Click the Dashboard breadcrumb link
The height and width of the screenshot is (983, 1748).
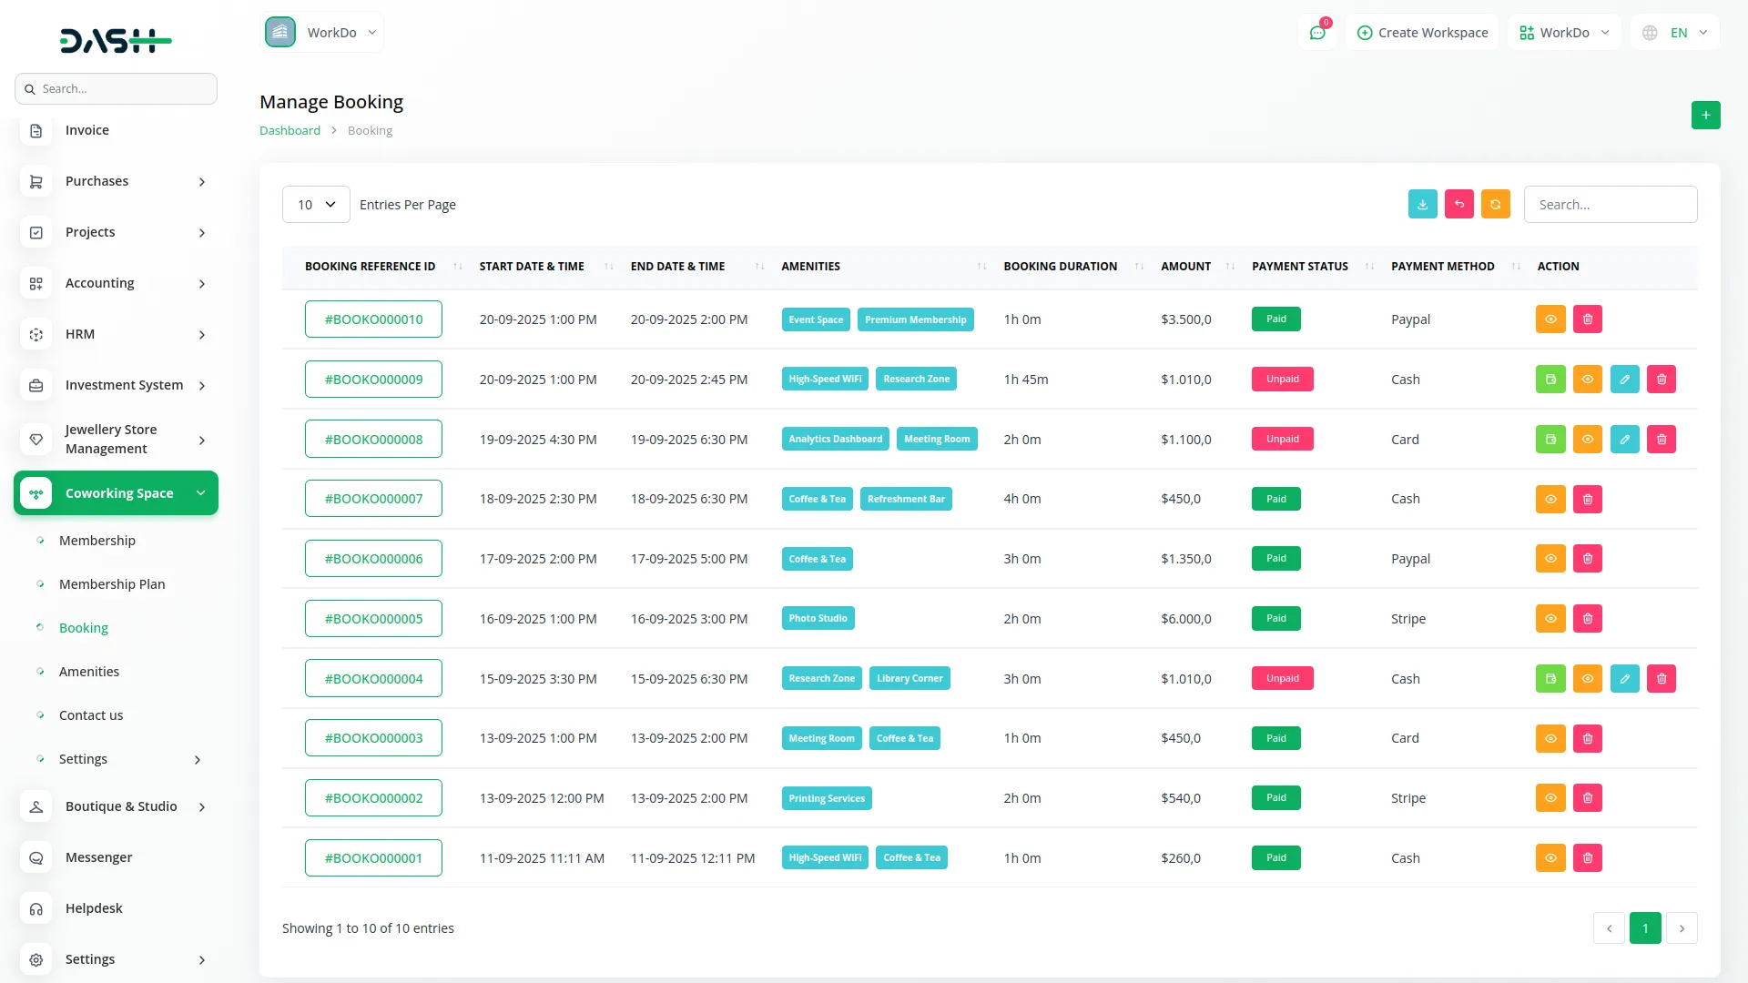click(x=290, y=130)
